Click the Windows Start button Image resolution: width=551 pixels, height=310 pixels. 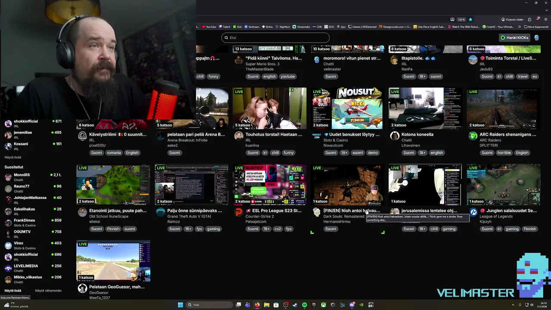[x=180, y=305]
